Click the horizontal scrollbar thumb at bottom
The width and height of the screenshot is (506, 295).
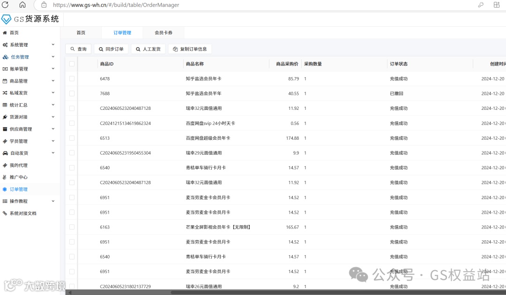pyautogui.click(x=338, y=292)
